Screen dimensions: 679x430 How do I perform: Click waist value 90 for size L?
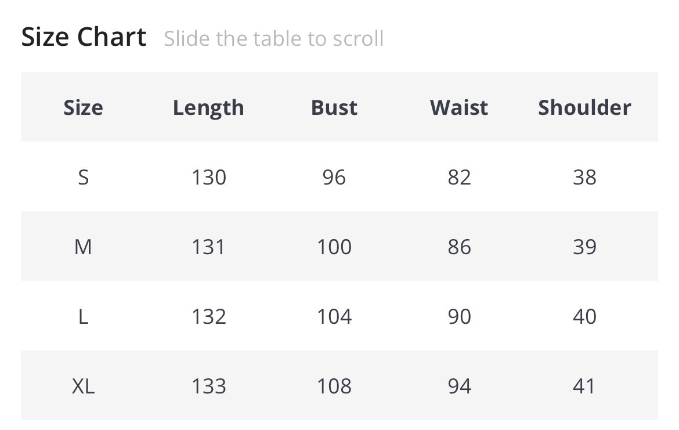click(459, 316)
